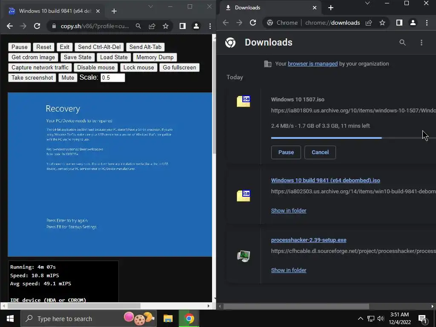Click horizontal scrollbar of copy.sh page

pos(74,306)
